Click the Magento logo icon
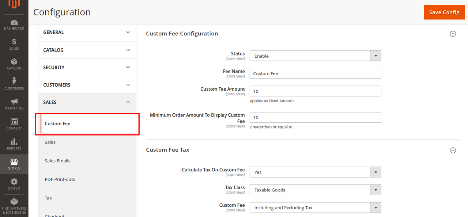Image resolution: width=468 pixels, height=217 pixels. (x=14, y=4)
